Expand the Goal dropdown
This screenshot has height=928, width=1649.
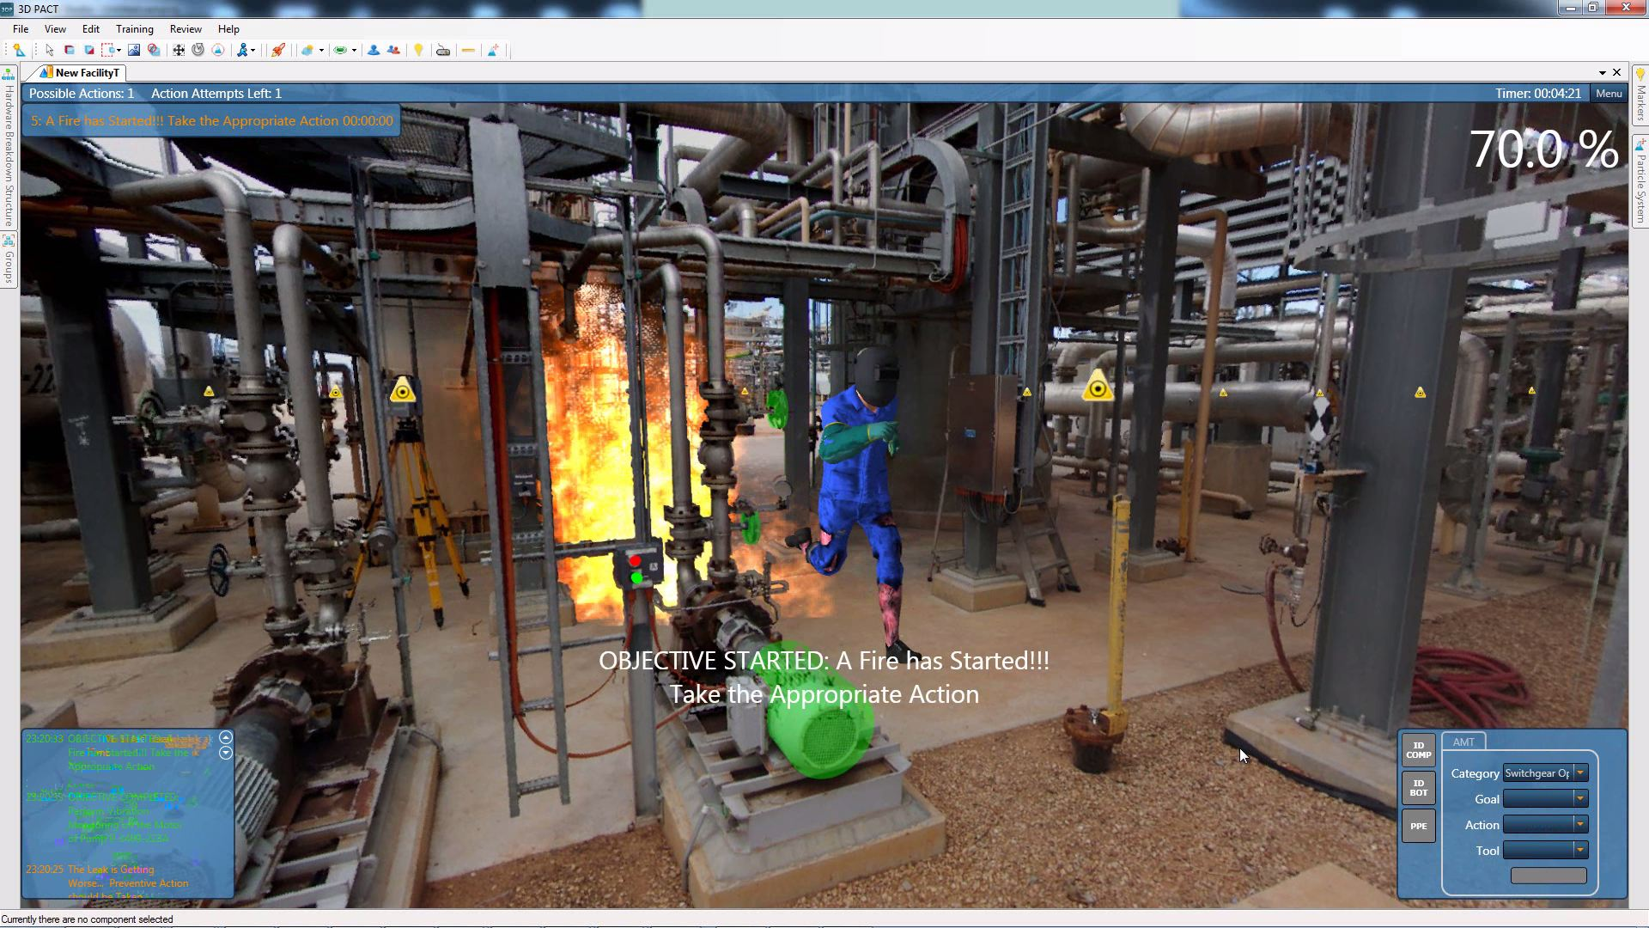tap(1579, 799)
